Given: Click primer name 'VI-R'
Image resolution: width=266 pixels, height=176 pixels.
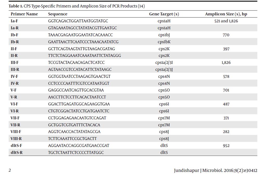Looking at the screenshot, I should [15, 111].
